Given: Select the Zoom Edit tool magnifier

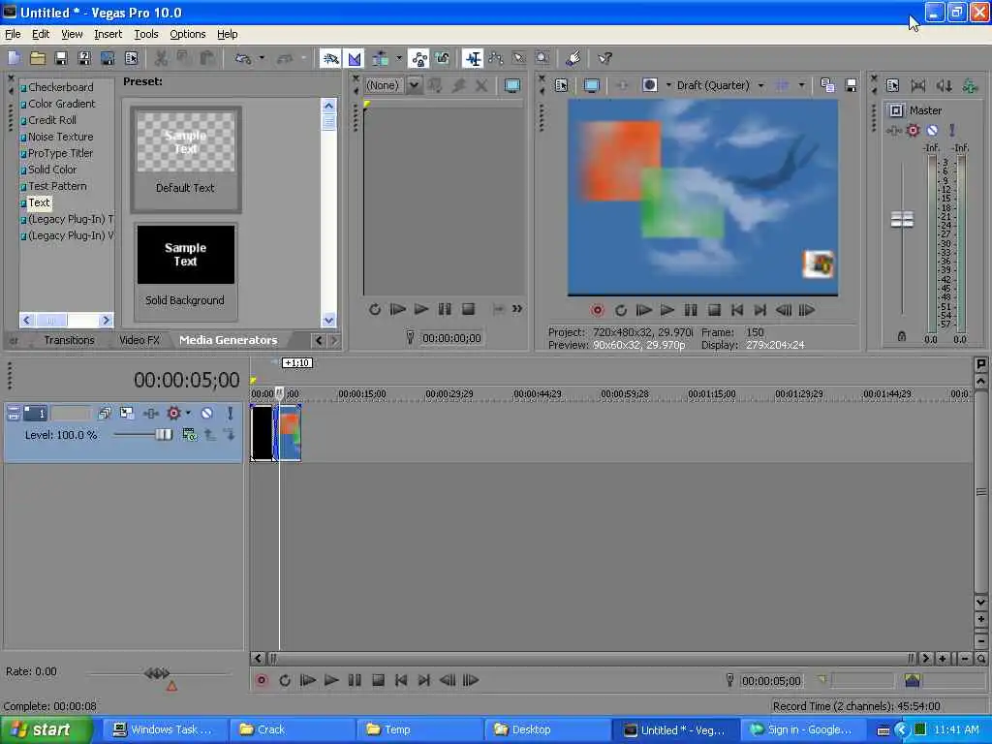Looking at the screenshot, I should pyautogui.click(x=542, y=58).
